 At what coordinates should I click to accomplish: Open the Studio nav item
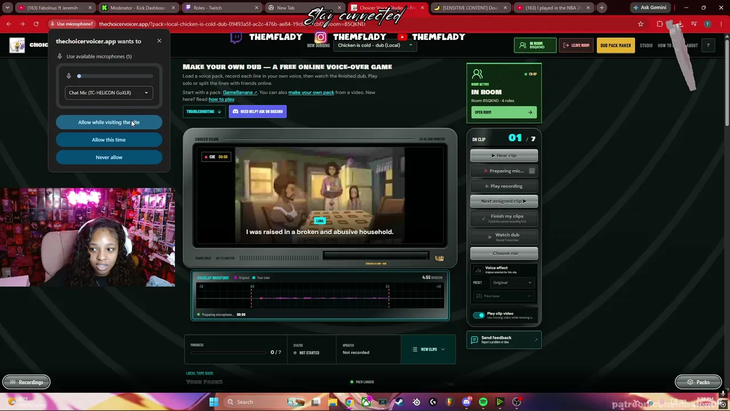click(646, 45)
